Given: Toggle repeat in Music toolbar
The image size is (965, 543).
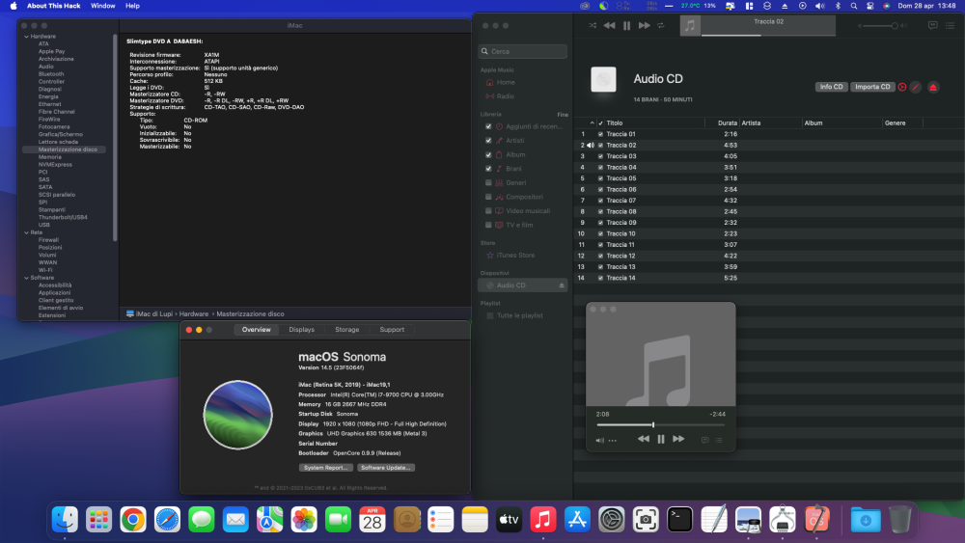Looking at the screenshot, I should [x=660, y=26].
